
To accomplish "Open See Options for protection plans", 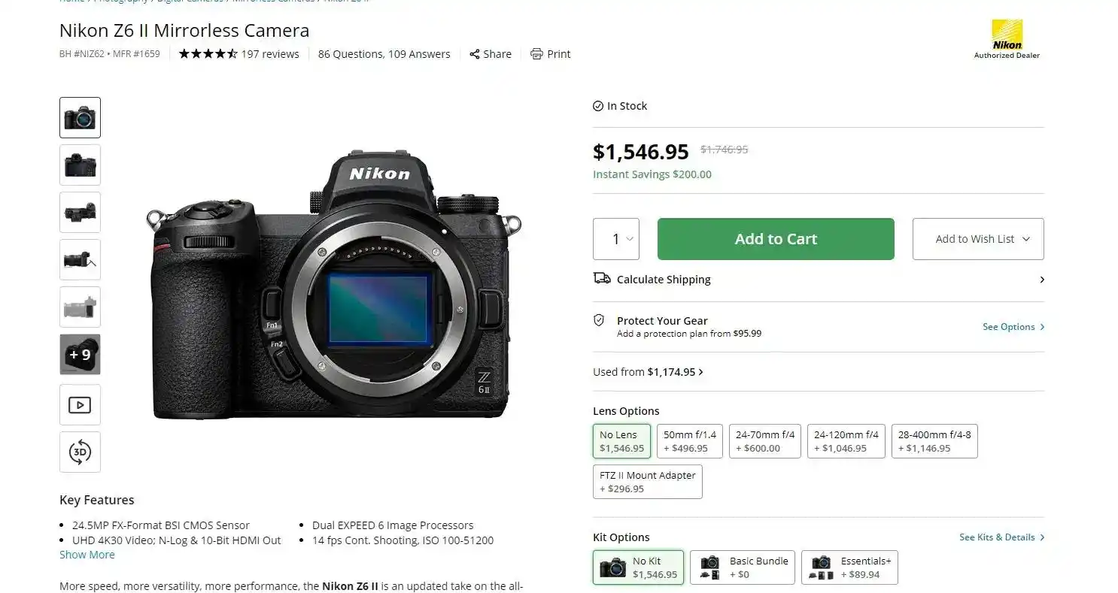I will pyautogui.click(x=1013, y=327).
